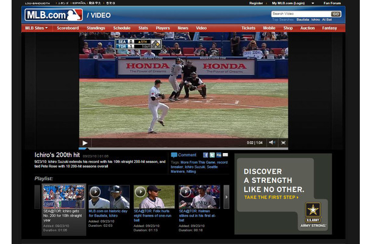Open the My MLB.com dropdown arrow

pyautogui.click(x=313, y=3)
